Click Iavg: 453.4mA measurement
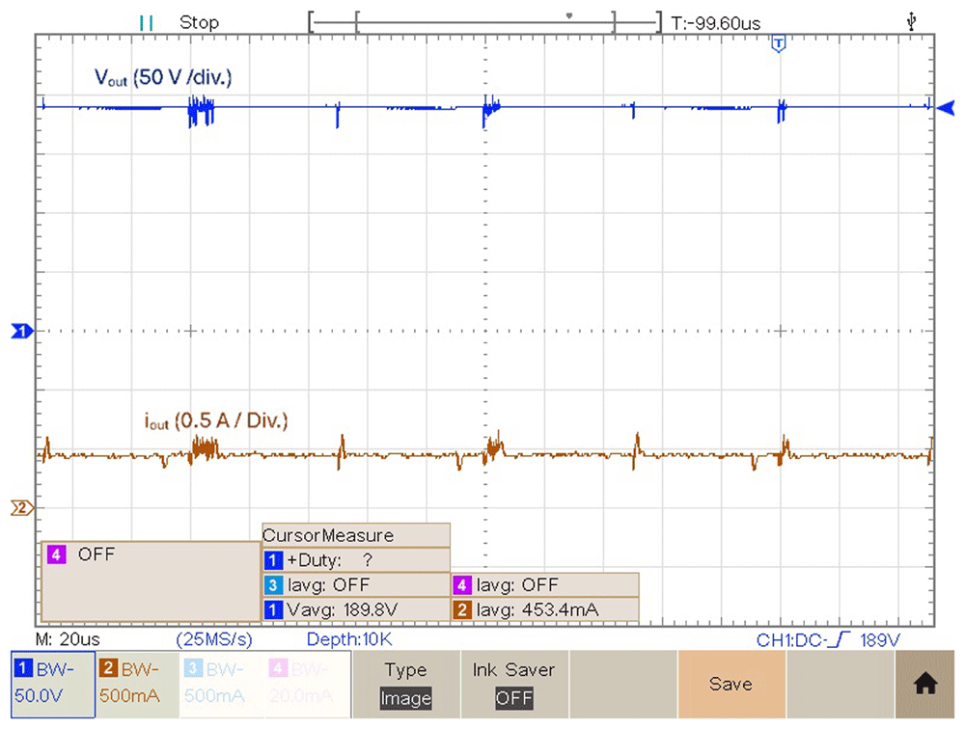Screen dimensions: 965x729 pyautogui.click(x=545, y=609)
